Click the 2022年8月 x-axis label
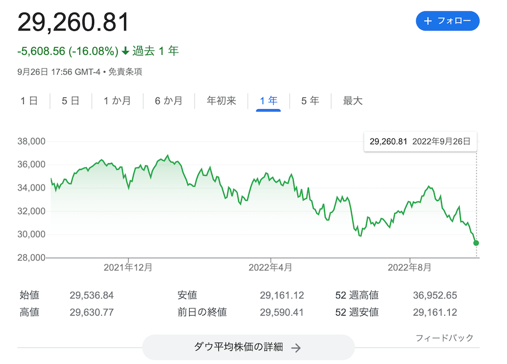This screenshot has height=364, width=507. click(x=409, y=267)
